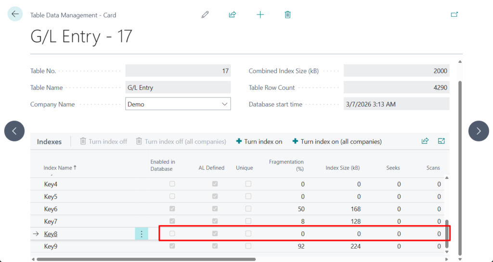Expand the Indexes part to full view
This screenshot has width=493, height=262.
441,141
